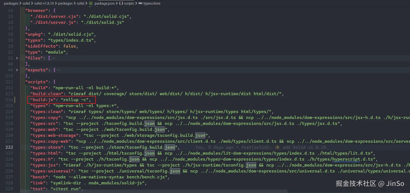The height and width of the screenshot is (193, 410).
Task: Select line number 211 in the gutter
Action: (9, 82)
